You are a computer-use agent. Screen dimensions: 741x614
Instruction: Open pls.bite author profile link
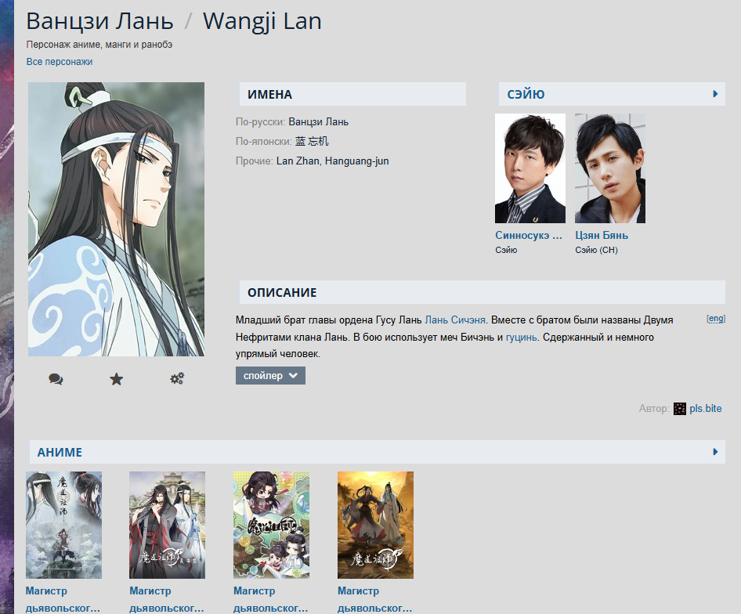(x=706, y=408)
